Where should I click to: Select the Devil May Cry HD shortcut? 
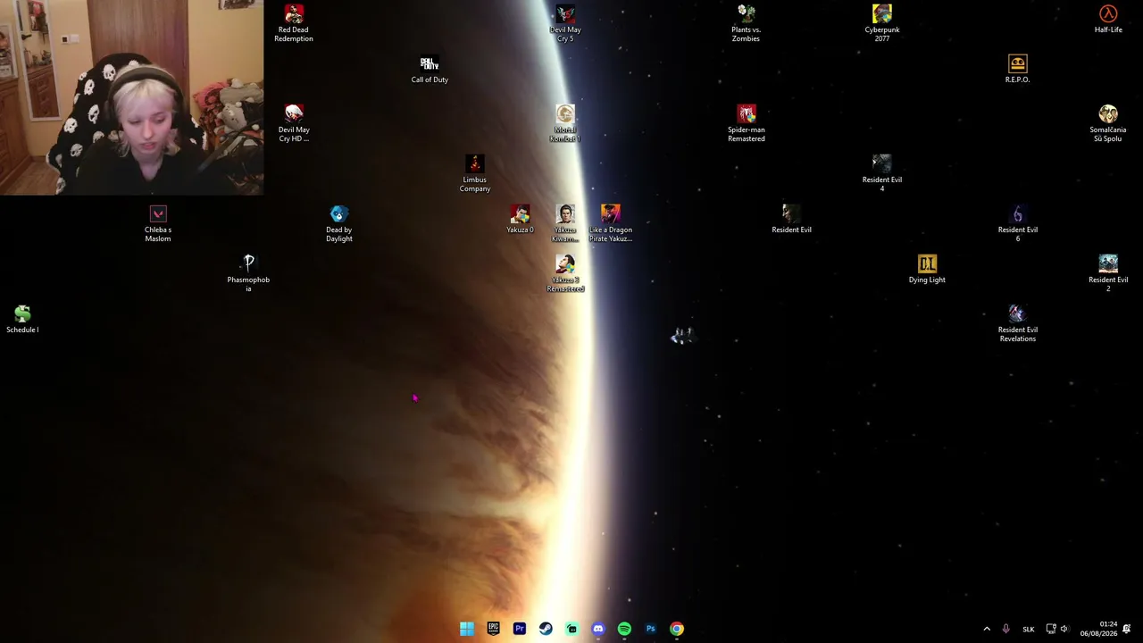[x=294, y=123]
